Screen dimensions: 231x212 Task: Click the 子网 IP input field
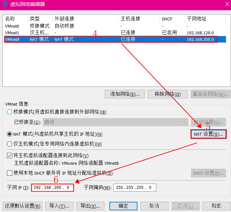pos(53,188)
